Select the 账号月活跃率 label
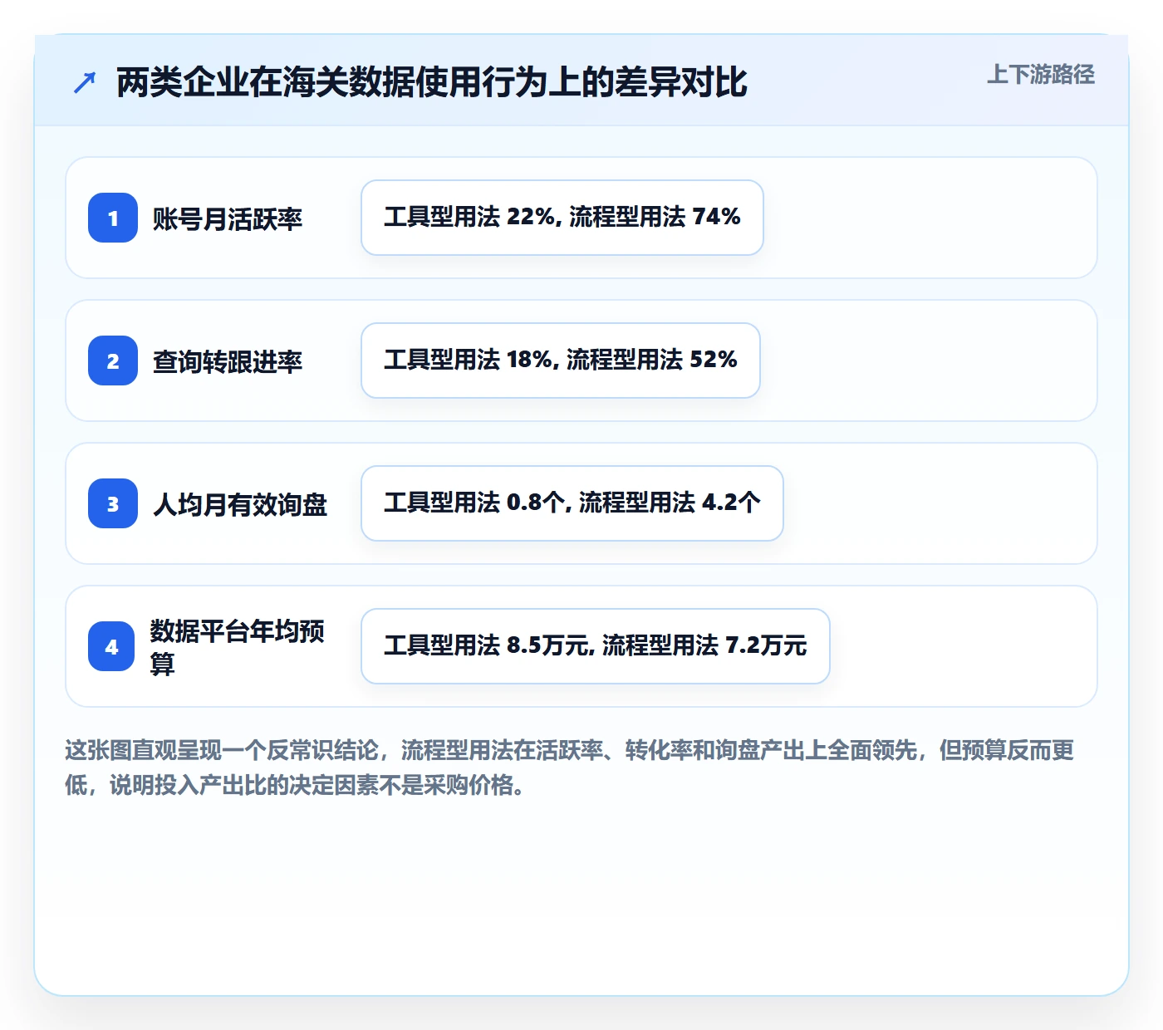The height and width of the screenshot is (1030, 1163). coord(228,218)
